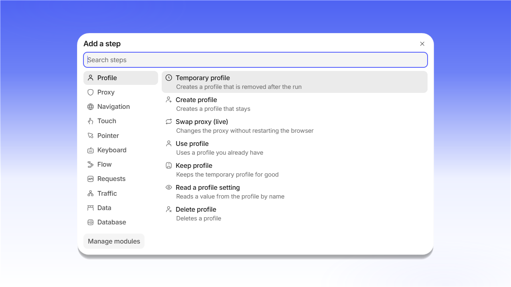Image resolution: width=511 pixels, height=287 pixels.
Task: Click the Navigation globe icon
Action: point(90,107)
